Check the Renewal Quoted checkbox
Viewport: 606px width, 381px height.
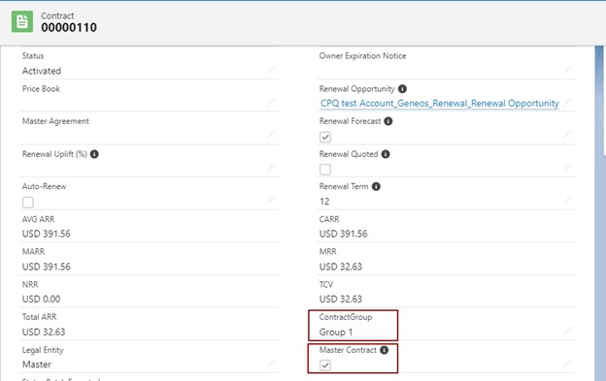click(x=325, y=170)
